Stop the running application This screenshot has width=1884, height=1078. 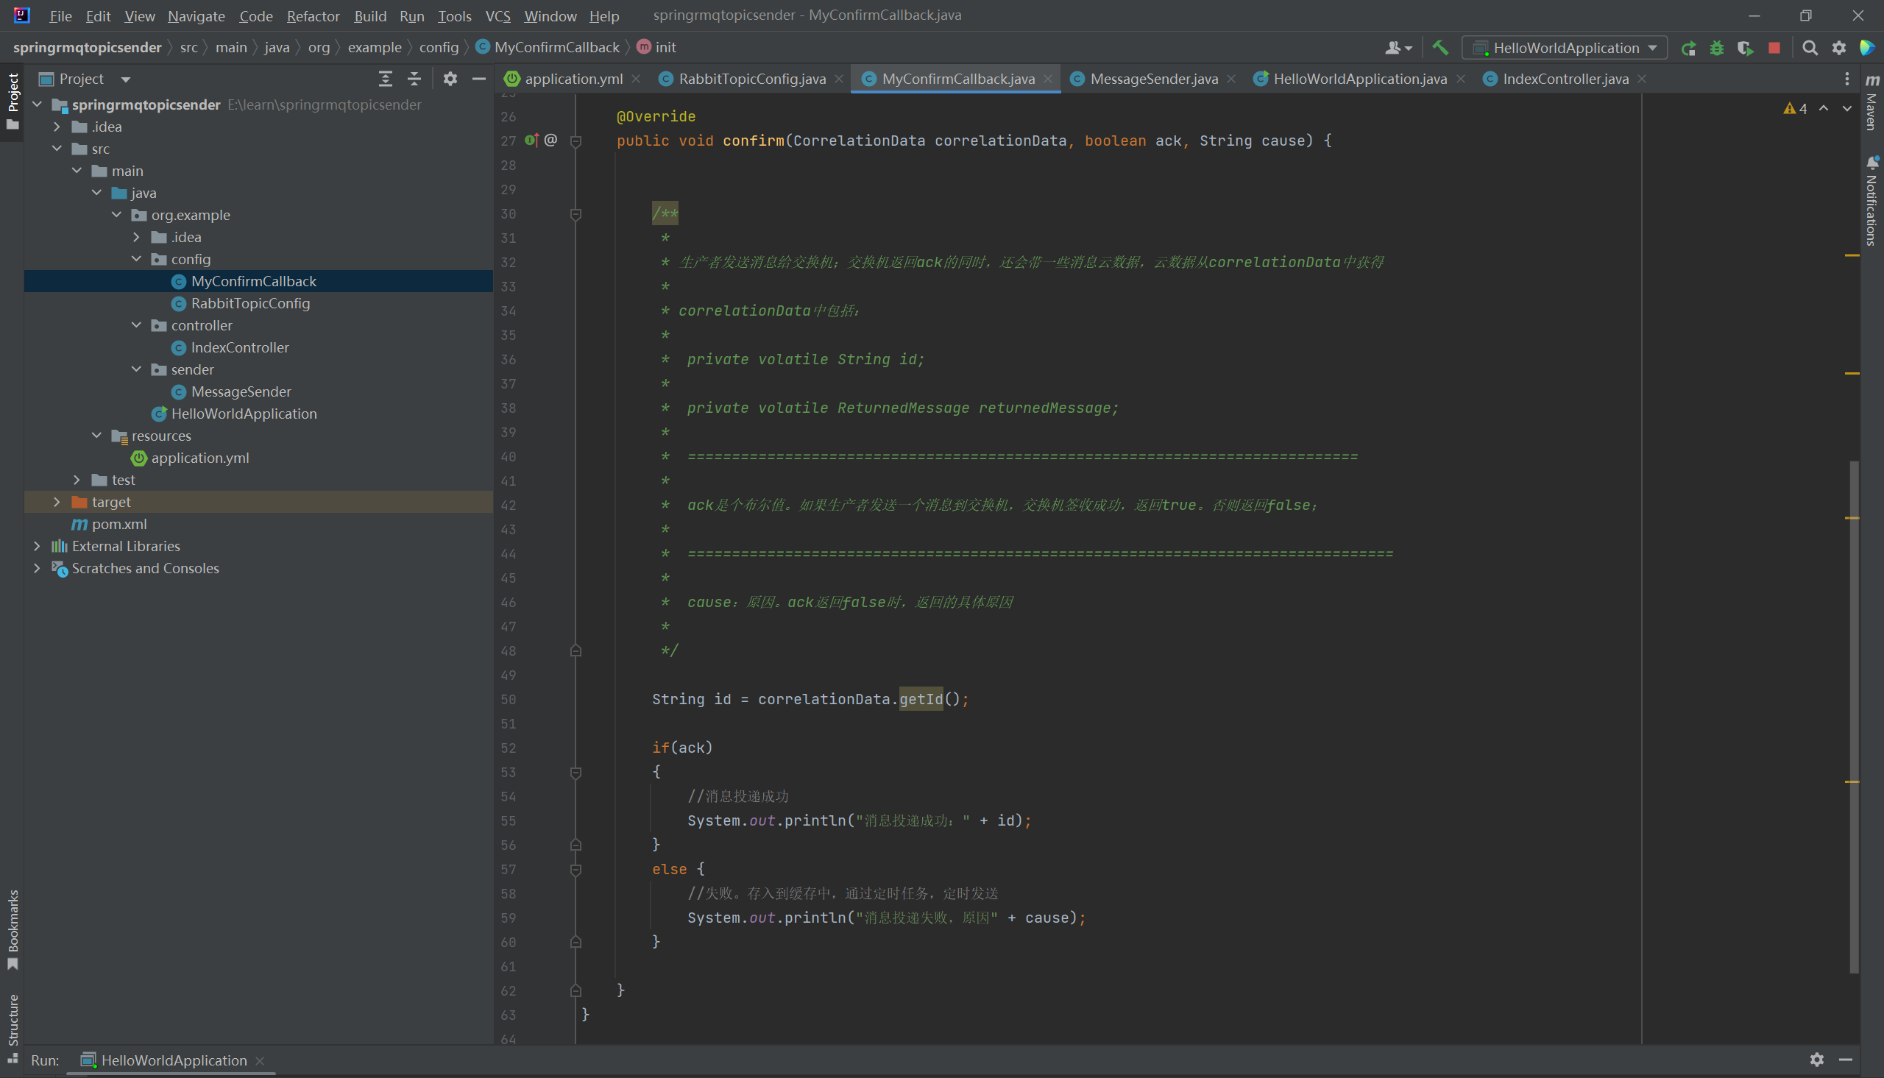[x=1774, y=48]
